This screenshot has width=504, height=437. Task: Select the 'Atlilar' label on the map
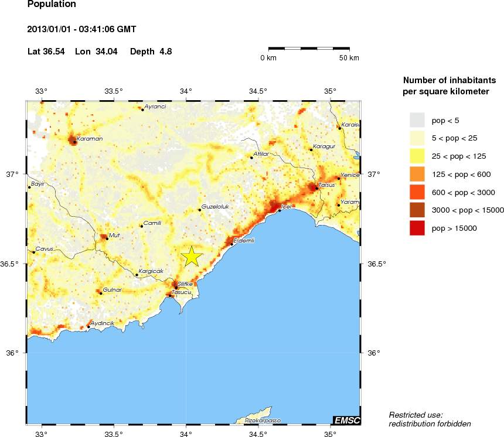261,154
